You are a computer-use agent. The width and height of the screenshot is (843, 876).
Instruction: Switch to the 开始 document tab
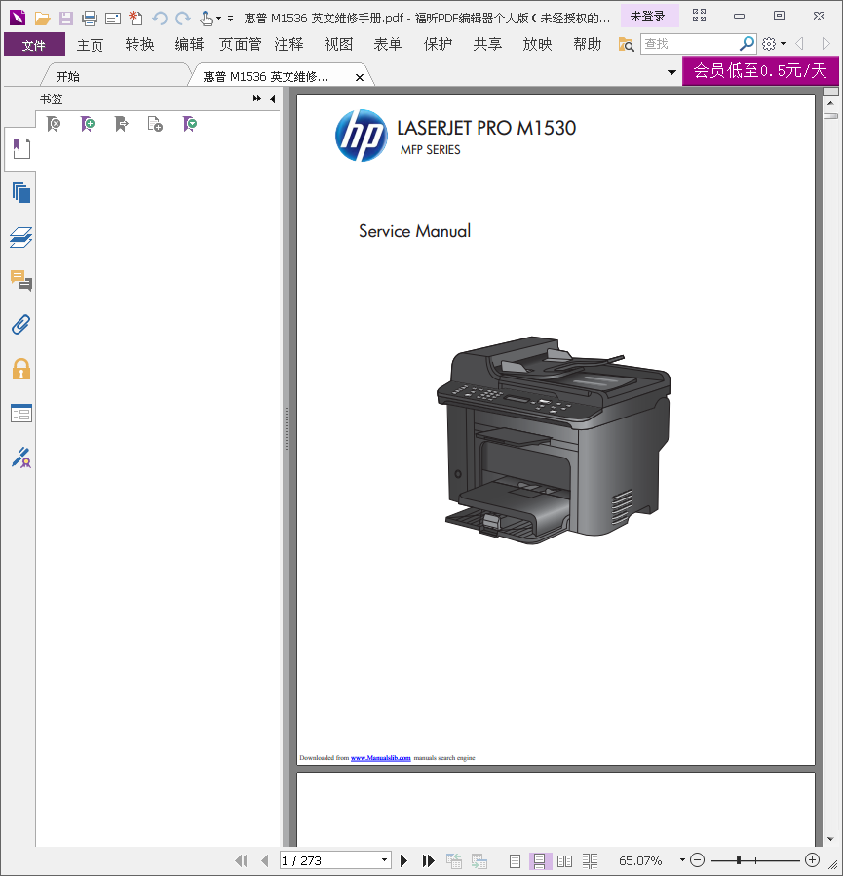(x=67, y=76)
